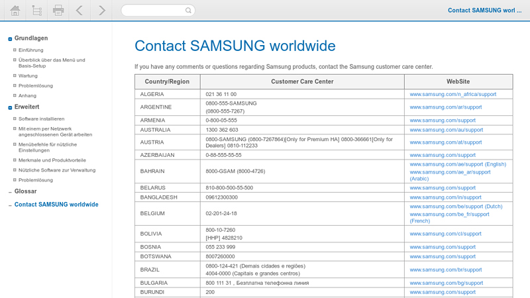Image resolution: width=530 pixels, height=298 pixels.
Task: Open Software installieren topic
Action: point(41,119)
